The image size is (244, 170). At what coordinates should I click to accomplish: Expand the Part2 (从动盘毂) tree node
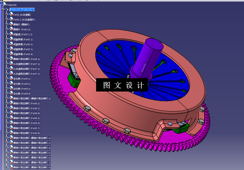pos(7,14)
